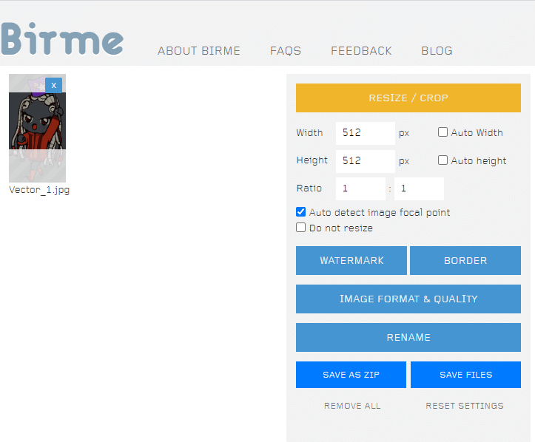
Task: Click the Height input field
Action: pyautogui.click(x=366, y=160)
